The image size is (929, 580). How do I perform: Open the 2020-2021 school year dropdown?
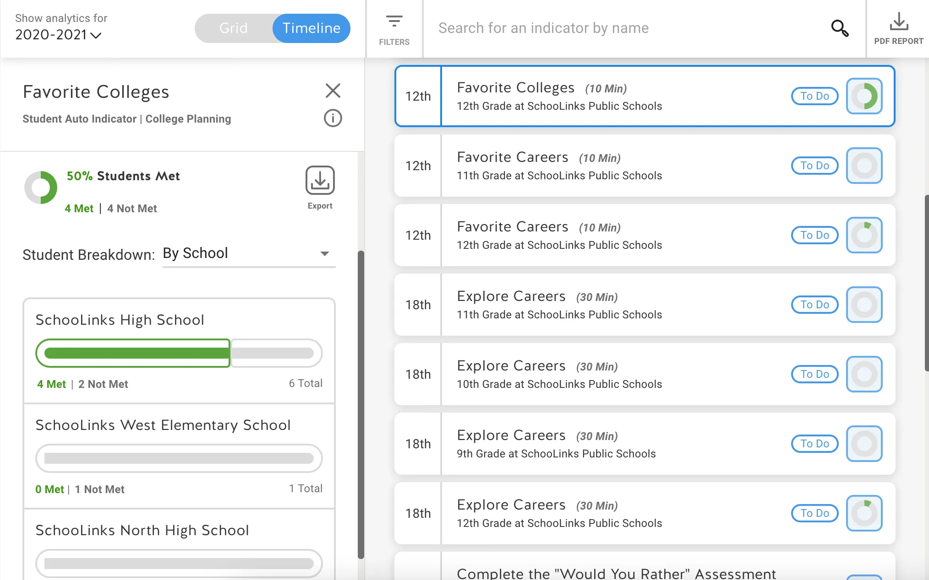point(58,35)
